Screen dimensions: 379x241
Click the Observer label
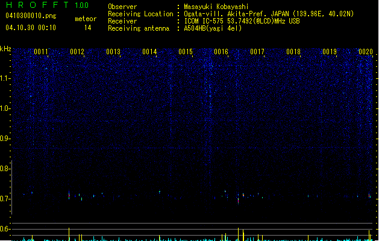pyautogui.click(x=122, y=7)
